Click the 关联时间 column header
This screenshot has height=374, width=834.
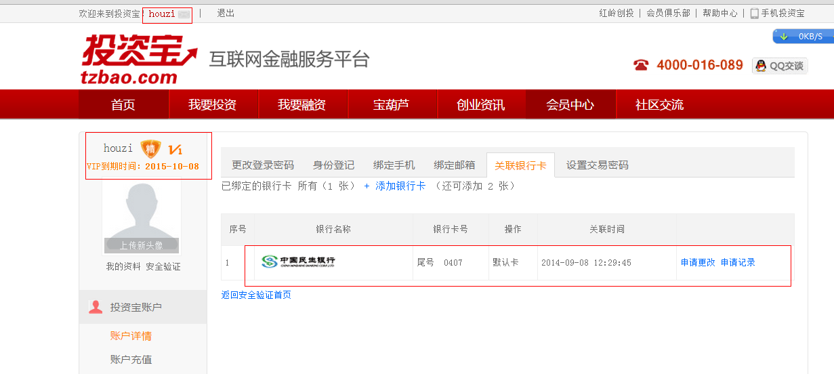coord(607,229)
